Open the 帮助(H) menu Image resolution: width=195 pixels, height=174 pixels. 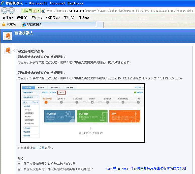[x=84, y=18]
